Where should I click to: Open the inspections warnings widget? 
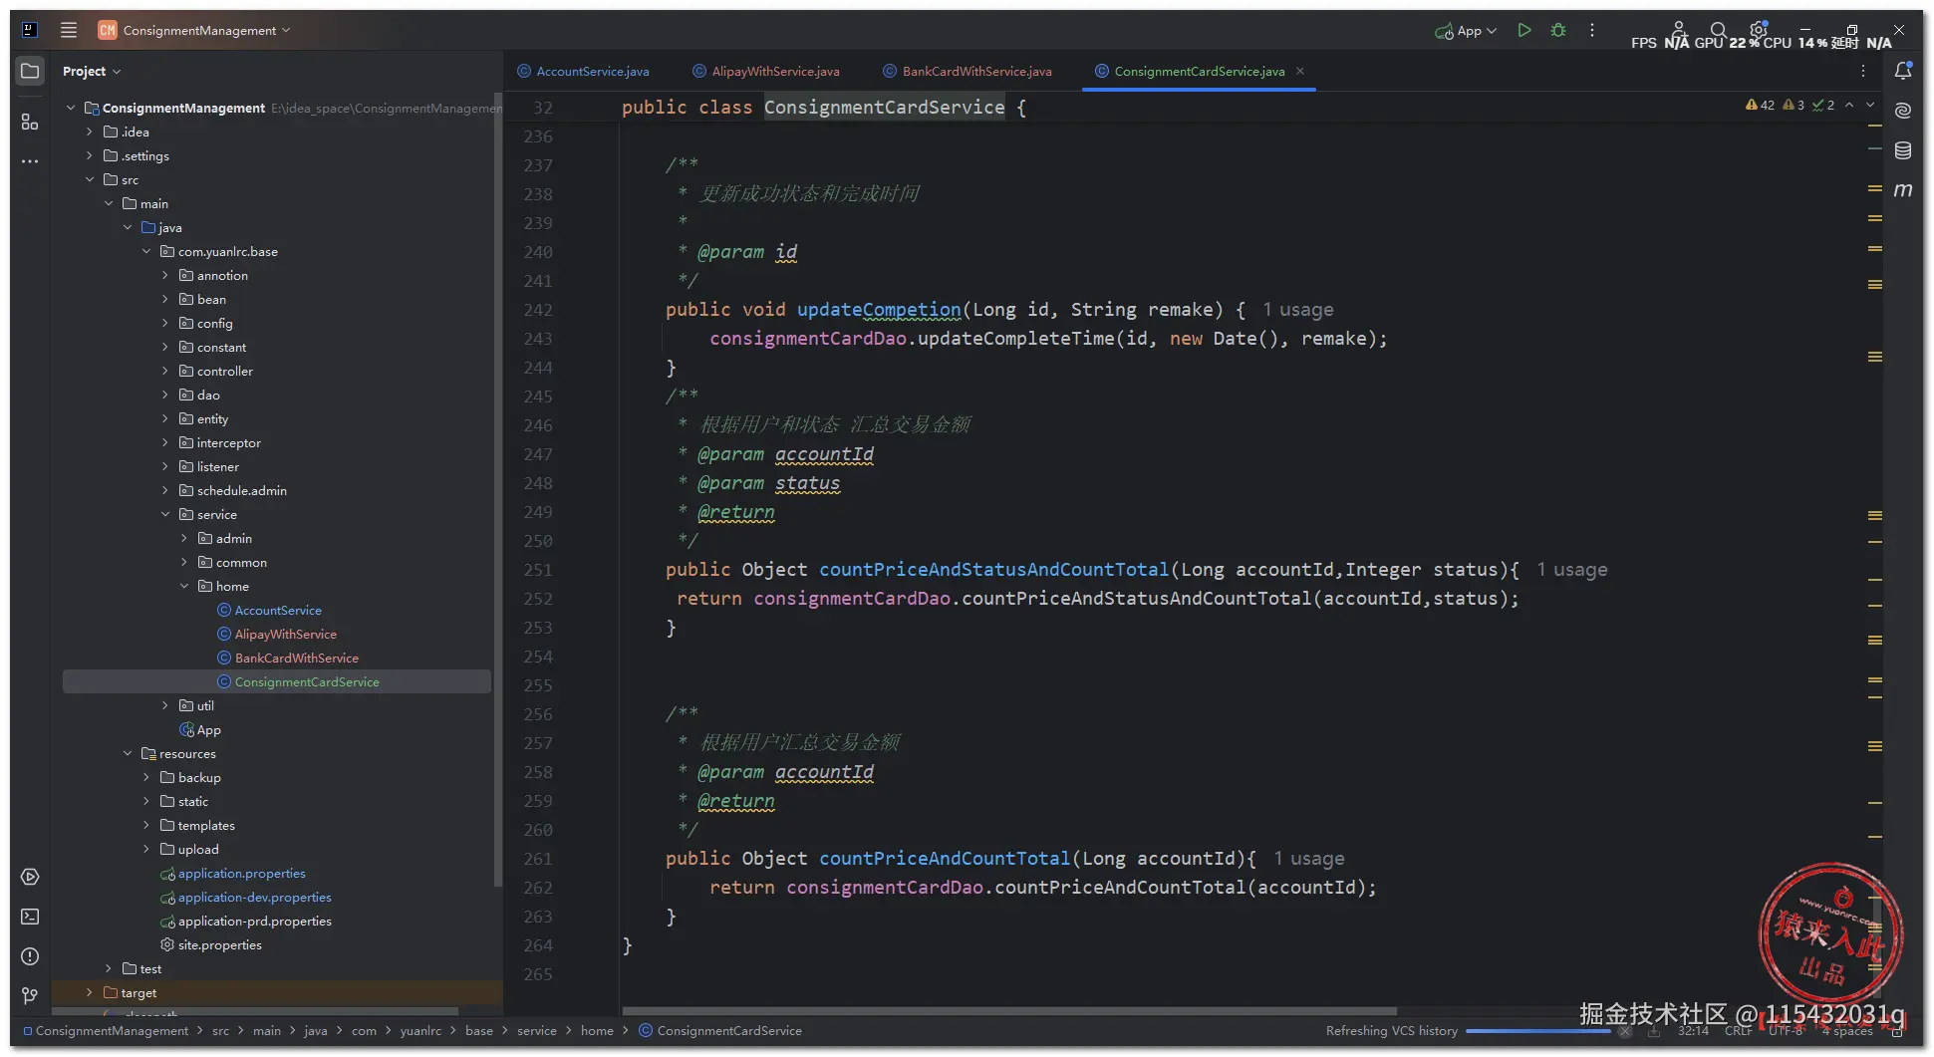1791,105
